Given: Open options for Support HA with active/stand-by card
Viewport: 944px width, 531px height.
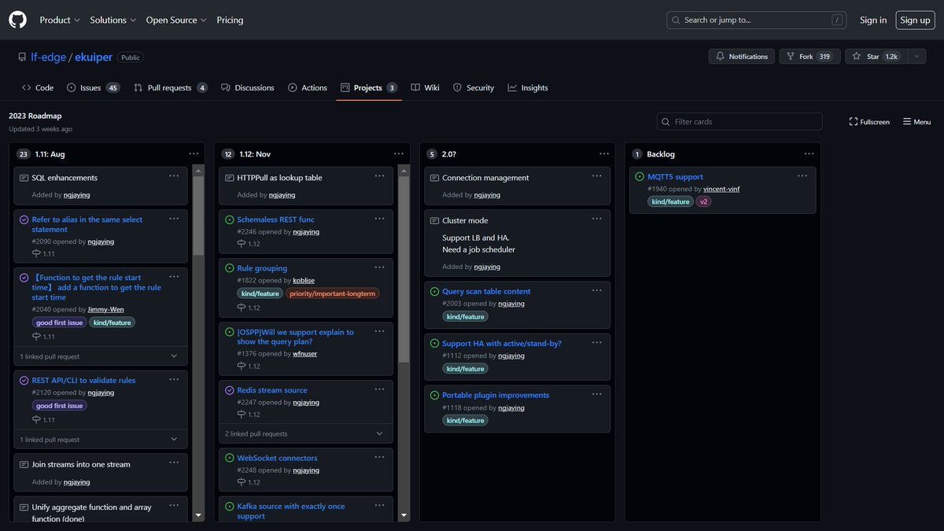Looking at the screenshot, I should (x=597, y=341).
